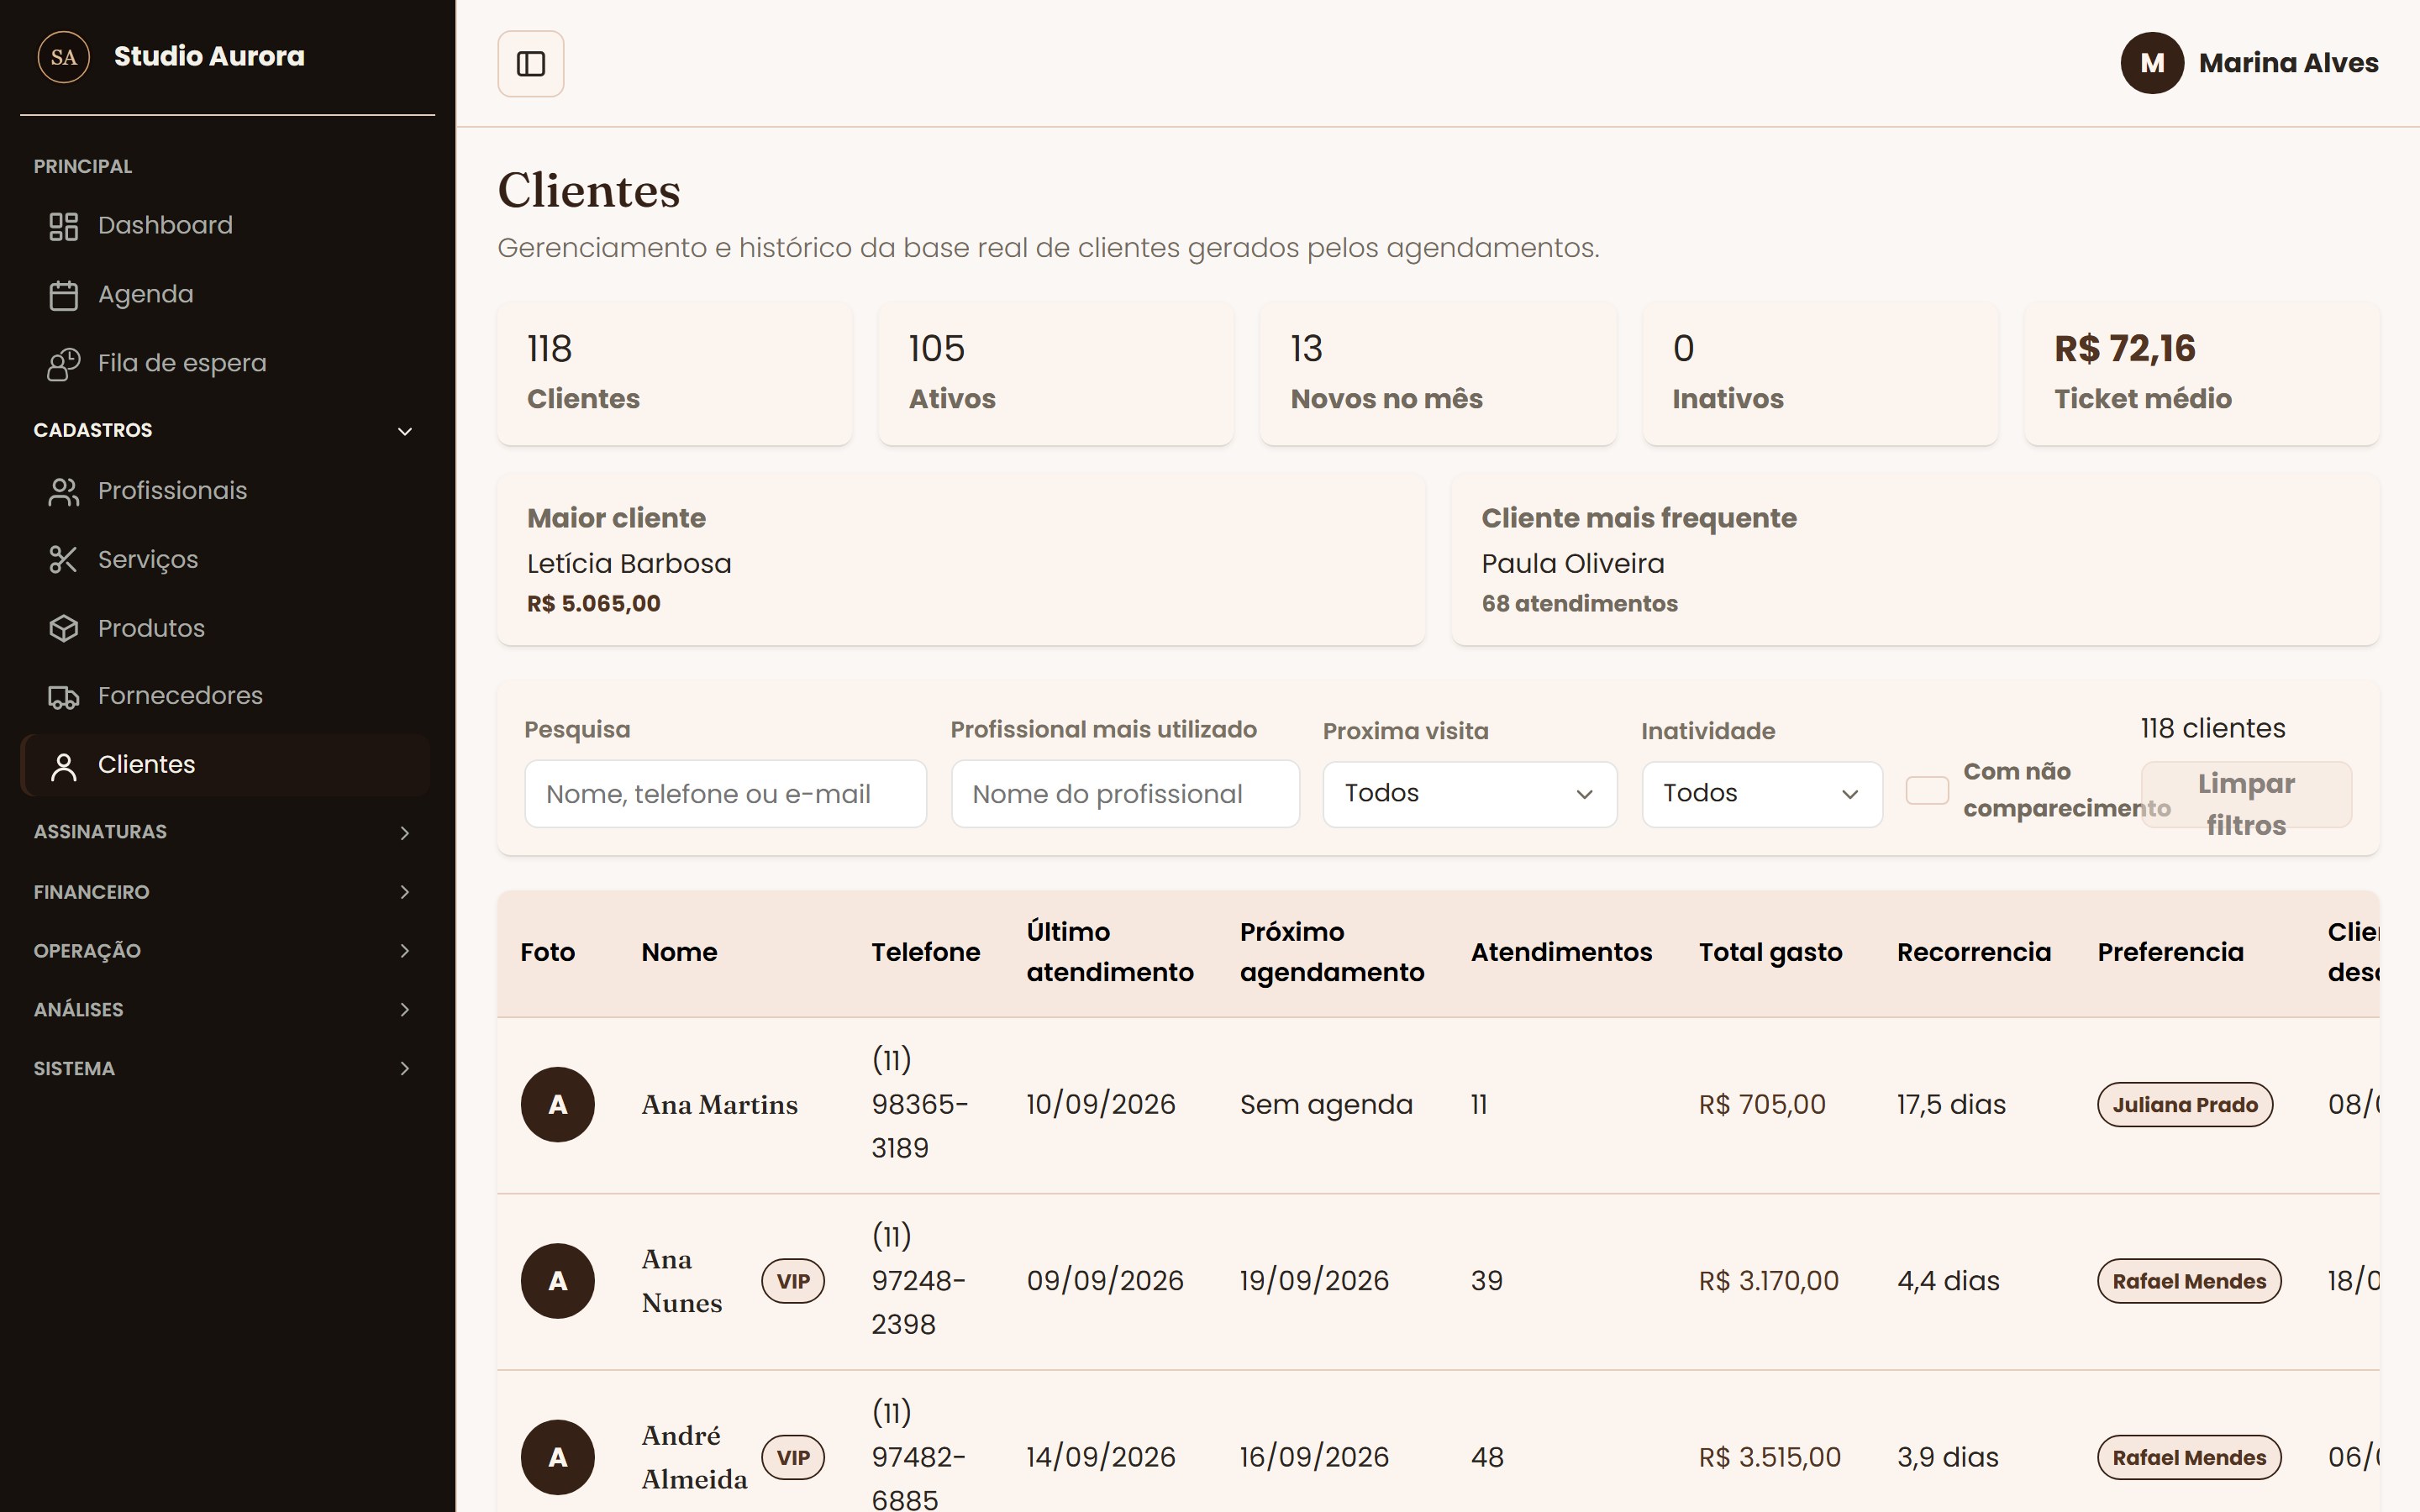Click the Juliana Prado preference badge

[2185, 1105]
